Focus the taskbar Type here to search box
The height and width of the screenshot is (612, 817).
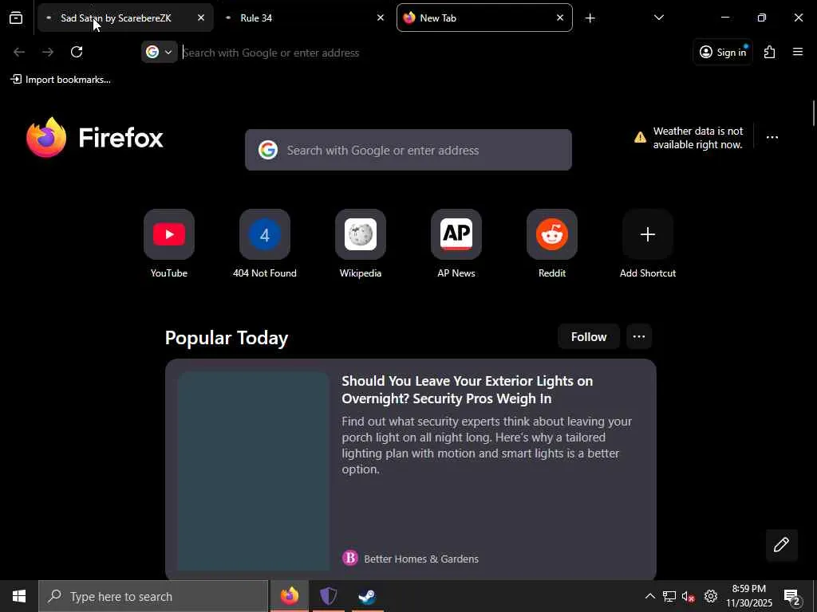pos(153,596)
